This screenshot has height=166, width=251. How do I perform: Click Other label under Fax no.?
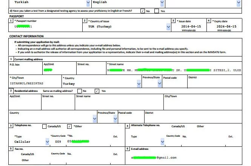25,160
